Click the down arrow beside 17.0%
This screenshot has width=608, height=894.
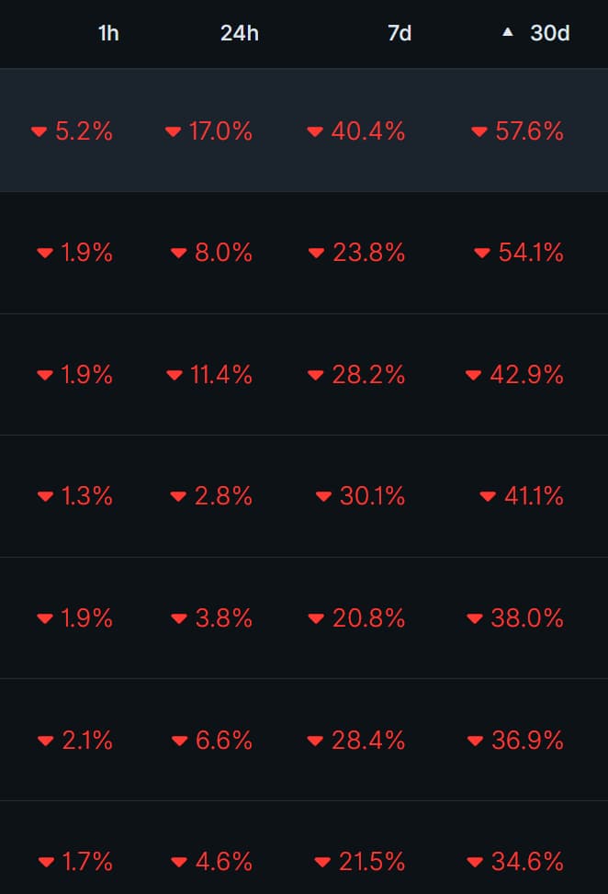pos(173,132)
